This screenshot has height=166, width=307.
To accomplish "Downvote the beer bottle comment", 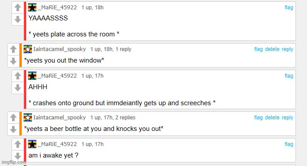I will 13,130.
